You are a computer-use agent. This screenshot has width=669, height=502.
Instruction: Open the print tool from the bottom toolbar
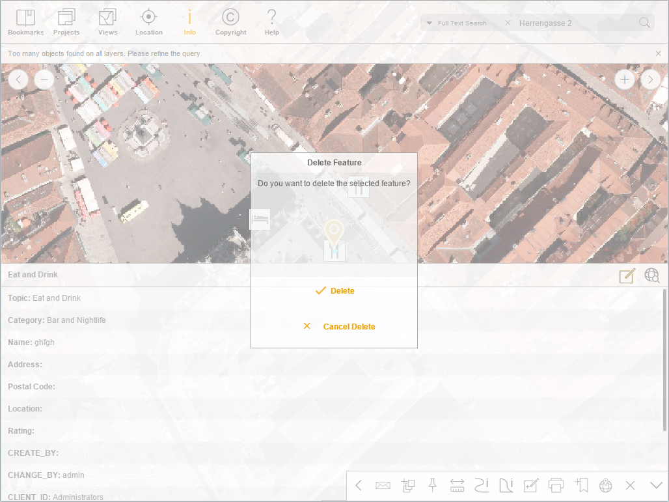(x=556, y=485)
